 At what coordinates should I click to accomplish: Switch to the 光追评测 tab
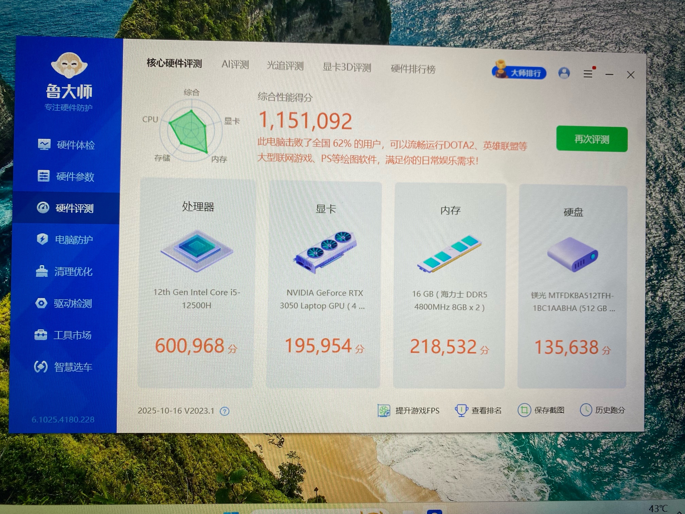(285, 66)
